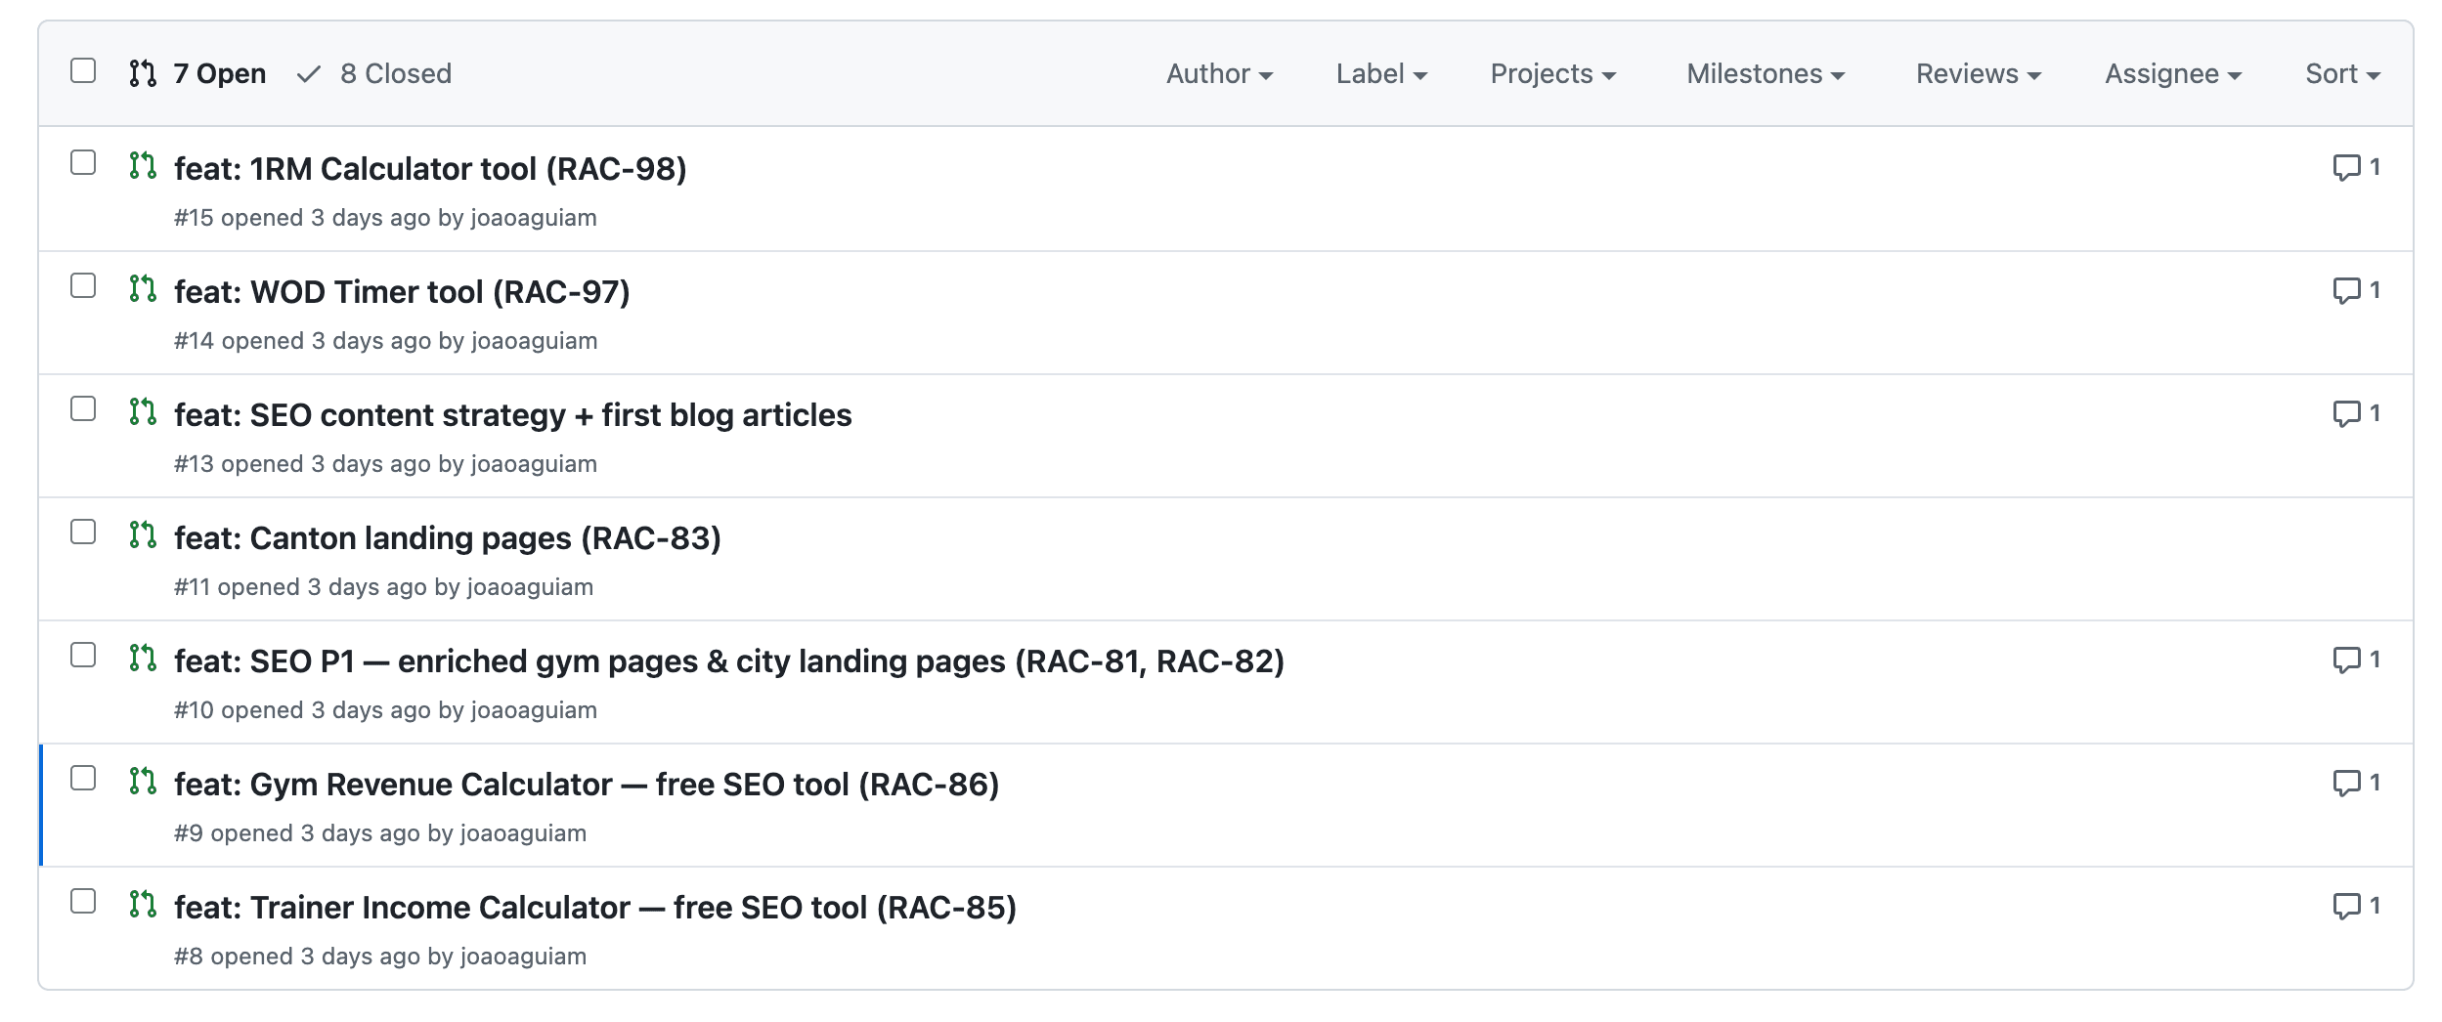This screenshot has width=2442, height=1022.
Task: Click the checkmark icon beside '8 Closed'
Action: point(309,74)
